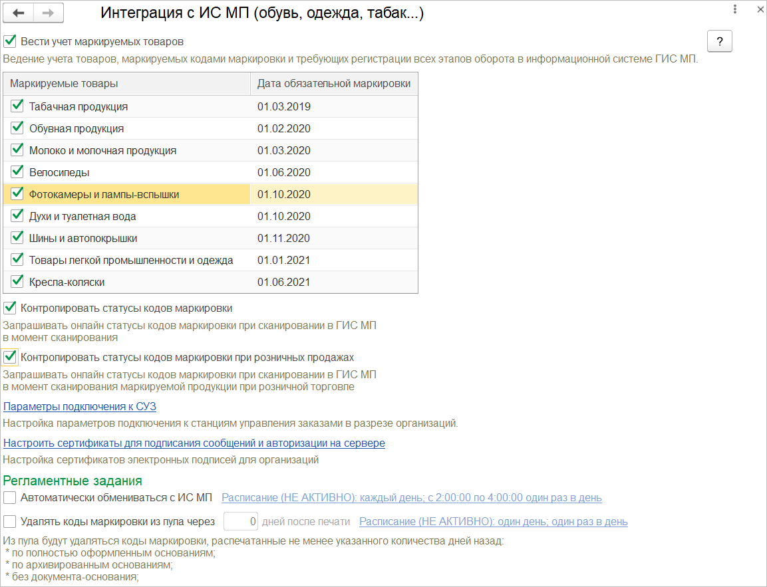
Task: Click the days-after-print number field
Action: click(241, 521)
